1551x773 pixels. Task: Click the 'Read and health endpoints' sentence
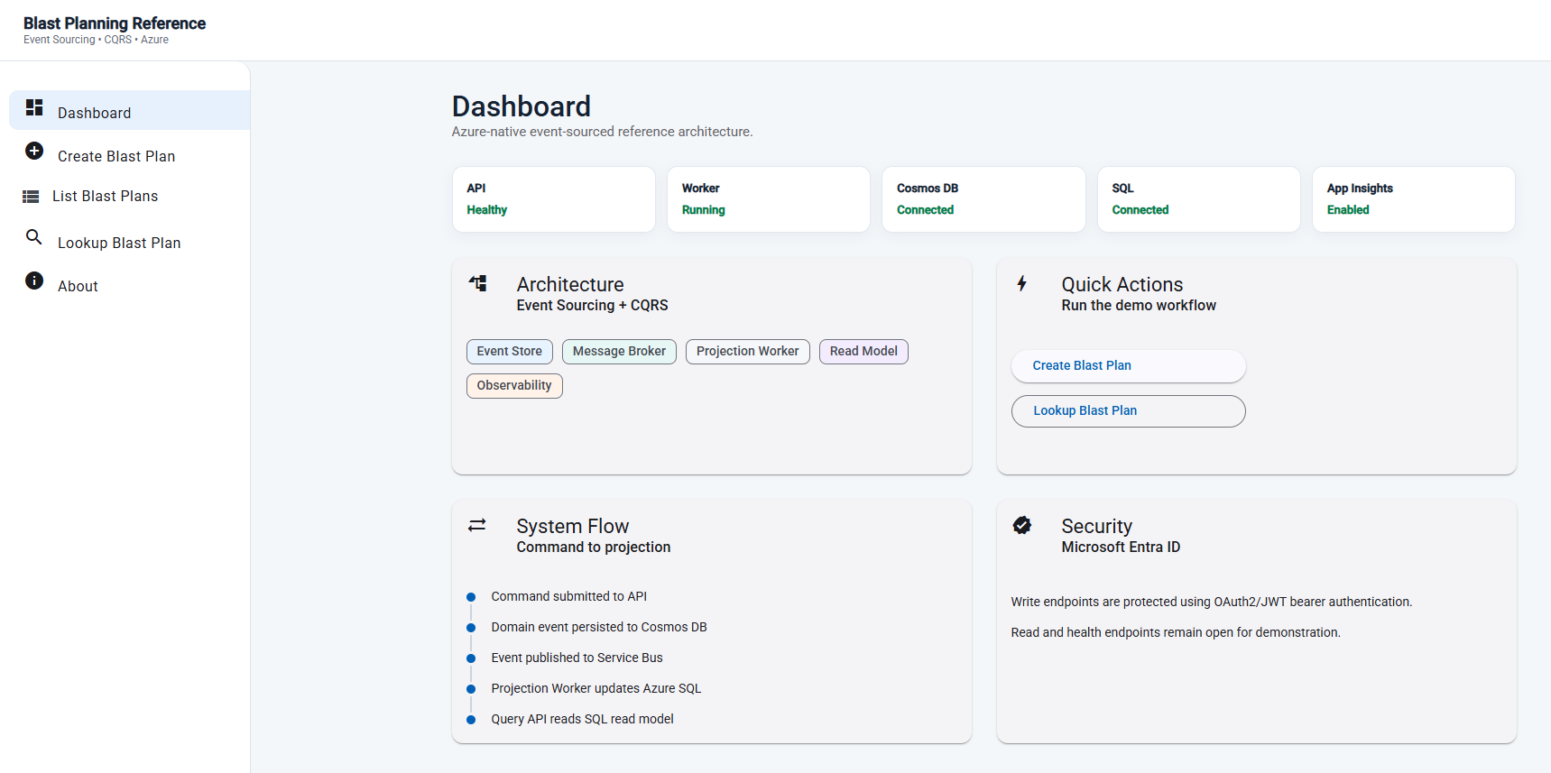[x=1176, y=632]
